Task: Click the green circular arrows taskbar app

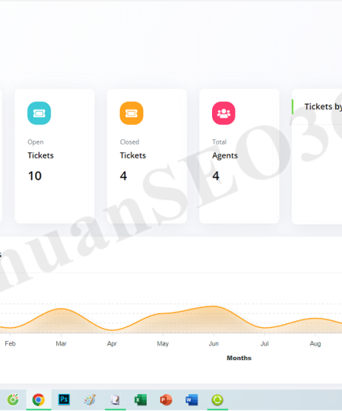Action: 217,400
